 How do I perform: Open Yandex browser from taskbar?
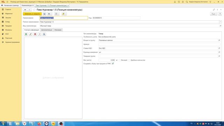point(24,124)
